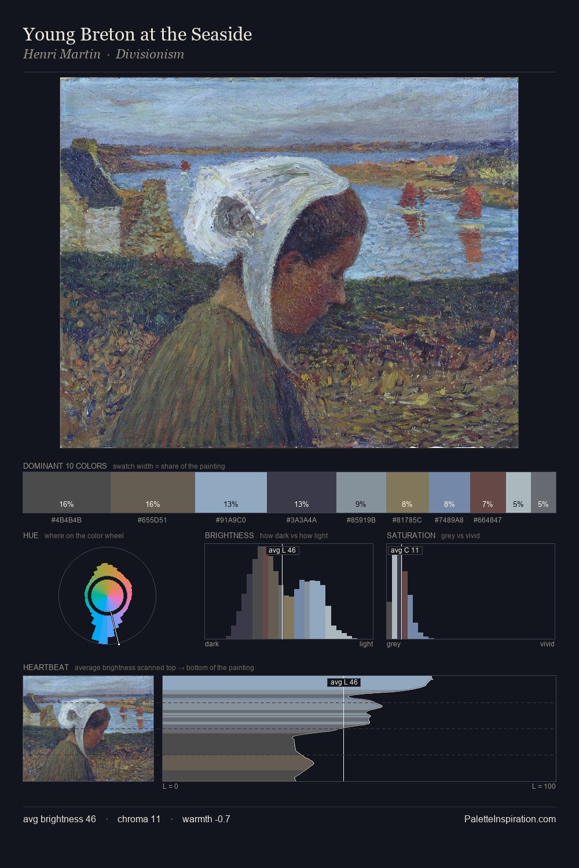Image resolution: width=579 pixels, height=868 pixels.
Task: Select the brown-grey #655D51 16% swatch
Action: point(153,492)
